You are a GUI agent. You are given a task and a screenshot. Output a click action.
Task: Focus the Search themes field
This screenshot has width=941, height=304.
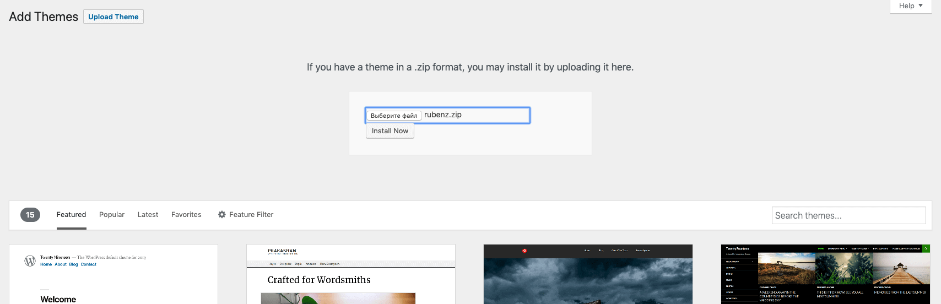point(848,215)
